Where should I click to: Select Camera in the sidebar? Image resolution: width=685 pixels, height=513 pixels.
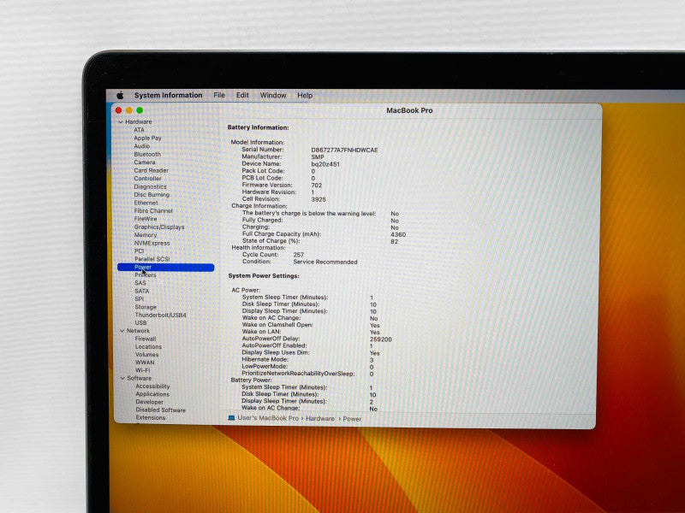pos(145,162)
